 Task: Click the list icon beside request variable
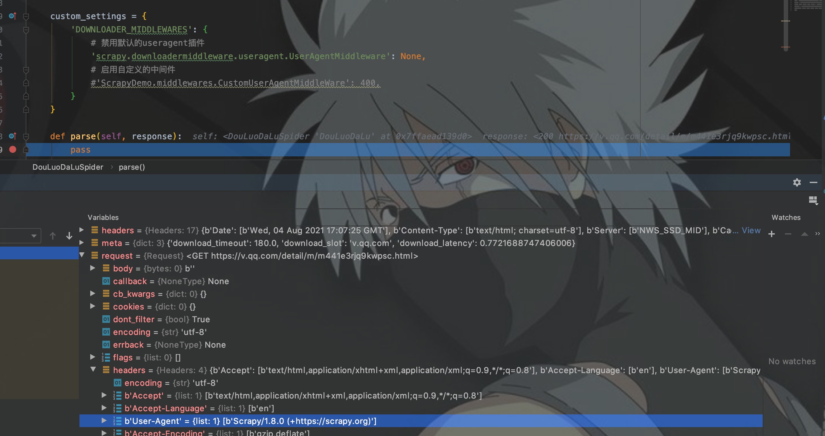coord(94,255)
